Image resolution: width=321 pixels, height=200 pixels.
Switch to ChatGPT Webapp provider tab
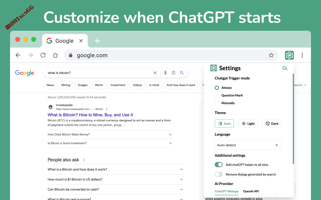226,191
